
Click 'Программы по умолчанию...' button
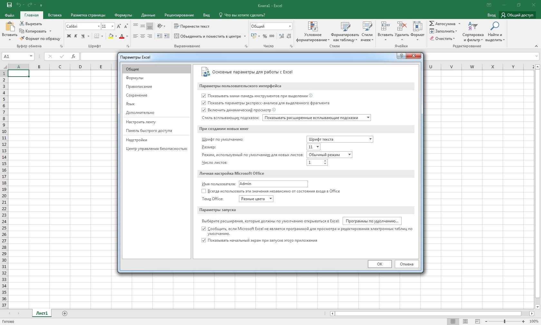(x=372, y=221)
